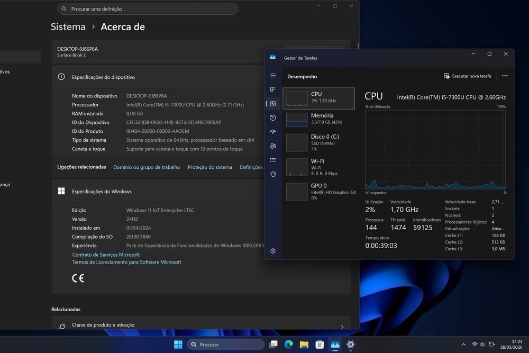Click Windows logo beside Especificações do Windows
529x353 pixels.
[x=61, y=192]
